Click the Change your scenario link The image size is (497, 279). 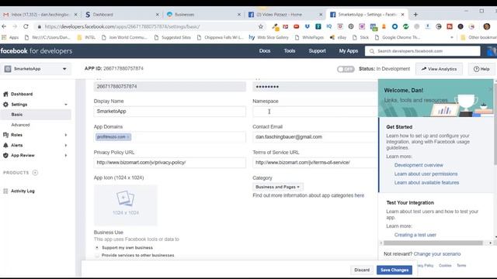436,253
